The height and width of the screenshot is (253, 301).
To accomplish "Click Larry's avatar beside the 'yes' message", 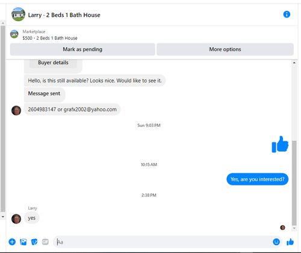I will (x=16, y=219).
